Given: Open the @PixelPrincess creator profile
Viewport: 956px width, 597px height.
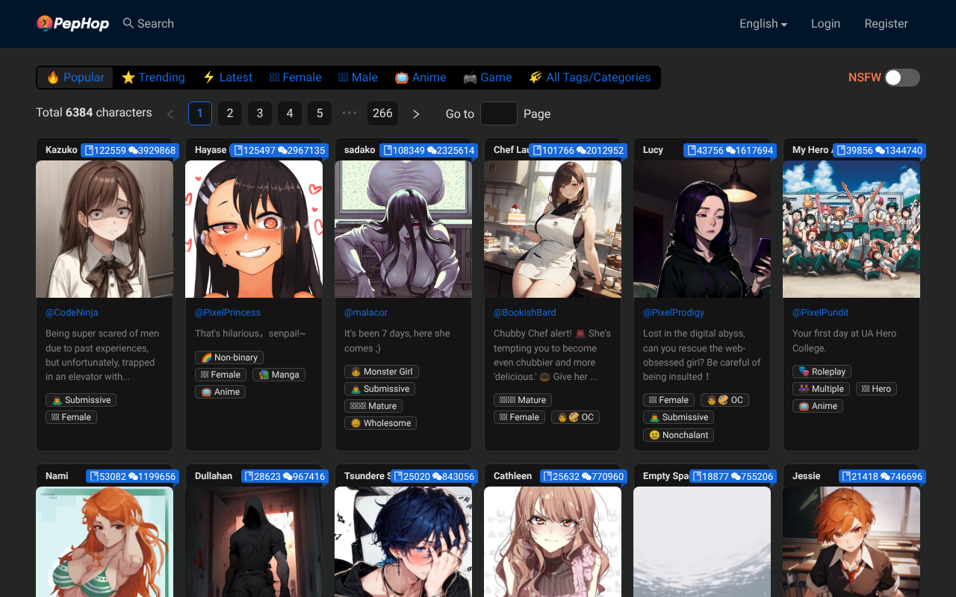Looking at the screenshot, I should tap(228, 313).
